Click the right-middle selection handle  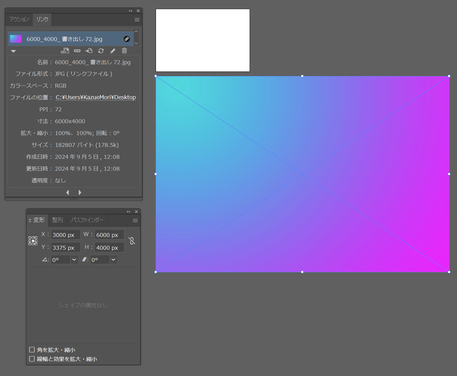coord(449,174)
